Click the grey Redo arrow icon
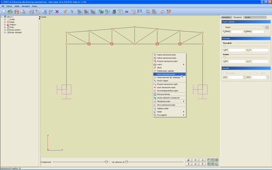The height and width of the screenshot is (170, 272). 72,12
